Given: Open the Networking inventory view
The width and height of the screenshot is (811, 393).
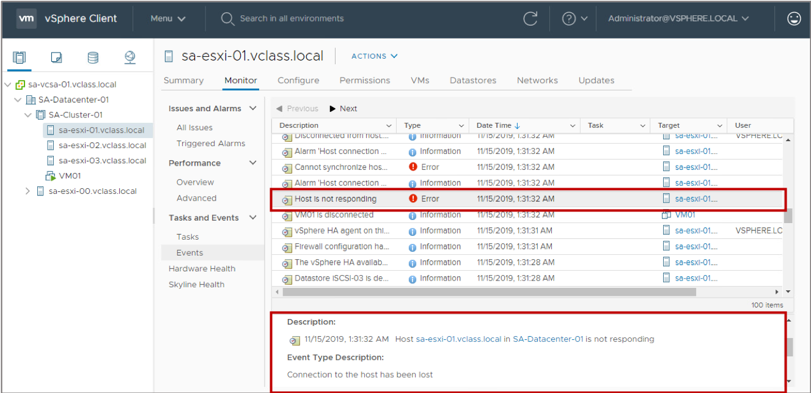Looking at the screenshot, I should [130, 57].
